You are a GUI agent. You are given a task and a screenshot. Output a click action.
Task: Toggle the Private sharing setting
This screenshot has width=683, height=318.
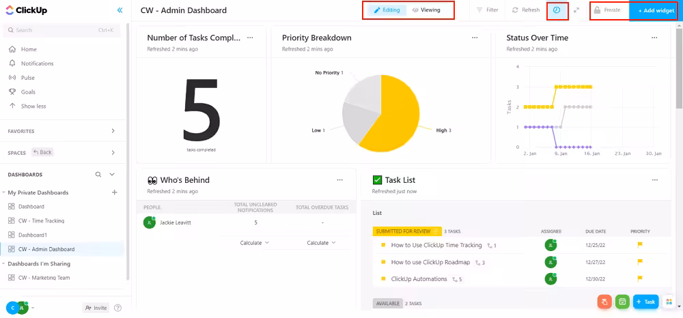click(x=607, y=10)
